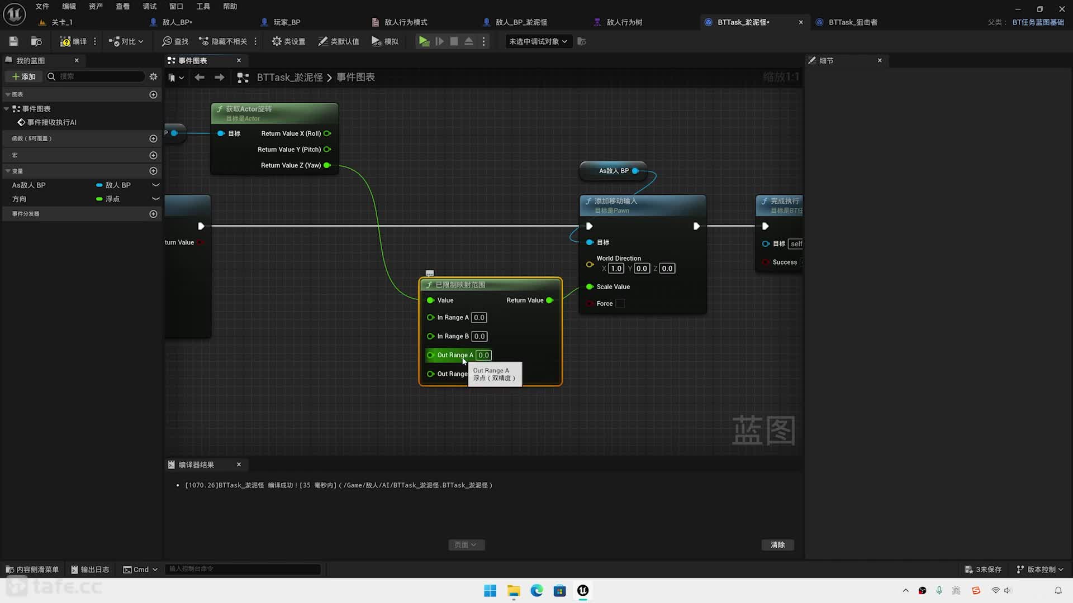Screen dimensions: 1073x603
Task: Switch to the 关卡_1 tab
Action: (61, 22)
